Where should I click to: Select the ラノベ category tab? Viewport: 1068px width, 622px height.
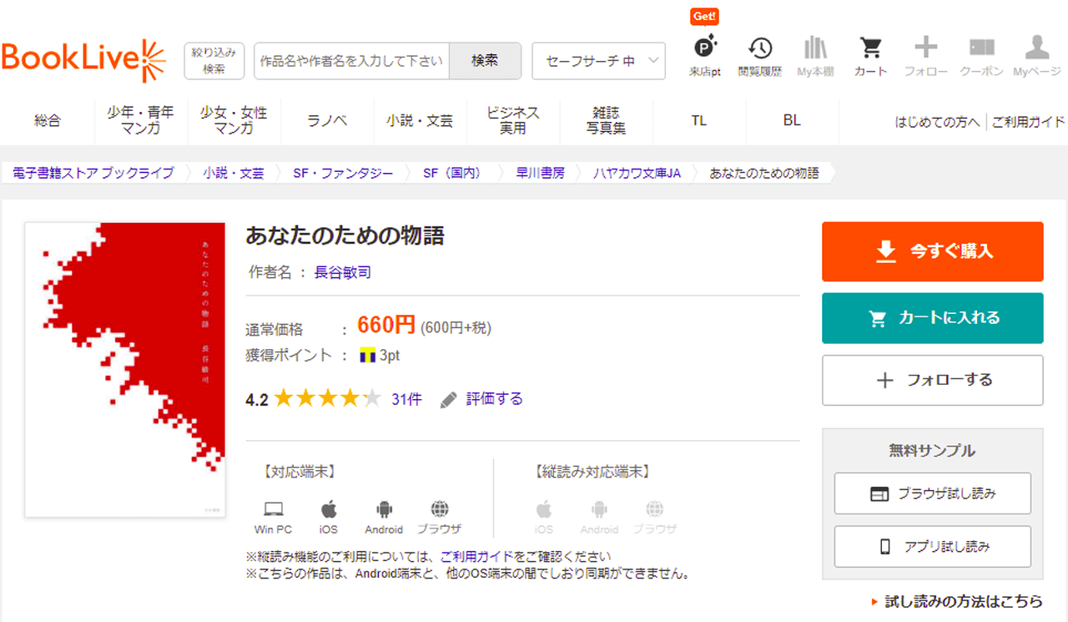click(x=327, y=120)
